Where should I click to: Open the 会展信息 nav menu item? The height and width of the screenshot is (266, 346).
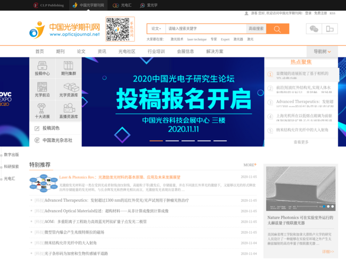[185, 52]
